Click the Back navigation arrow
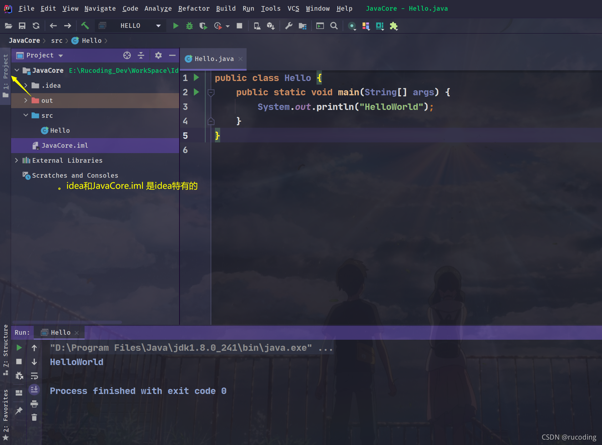 pyautogui.click(x=54, y=26)
